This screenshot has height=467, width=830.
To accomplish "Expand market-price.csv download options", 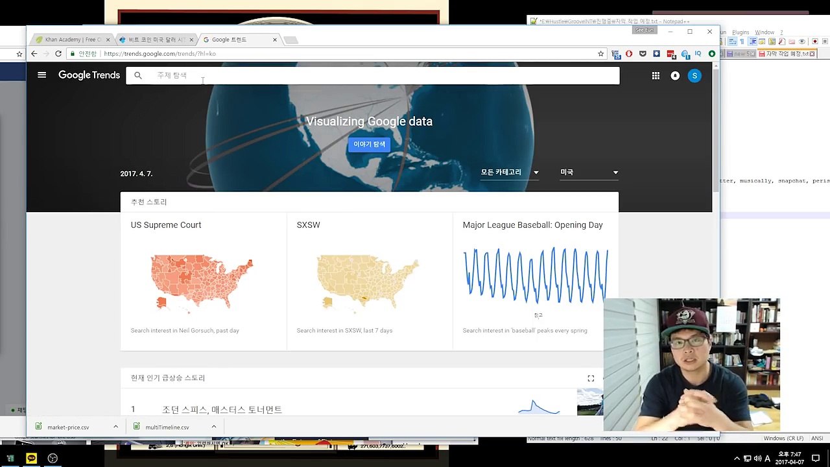I will 115,427.
